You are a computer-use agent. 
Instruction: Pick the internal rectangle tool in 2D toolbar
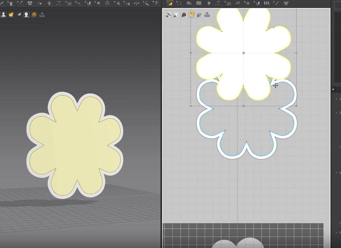click(x=199, y=3)
